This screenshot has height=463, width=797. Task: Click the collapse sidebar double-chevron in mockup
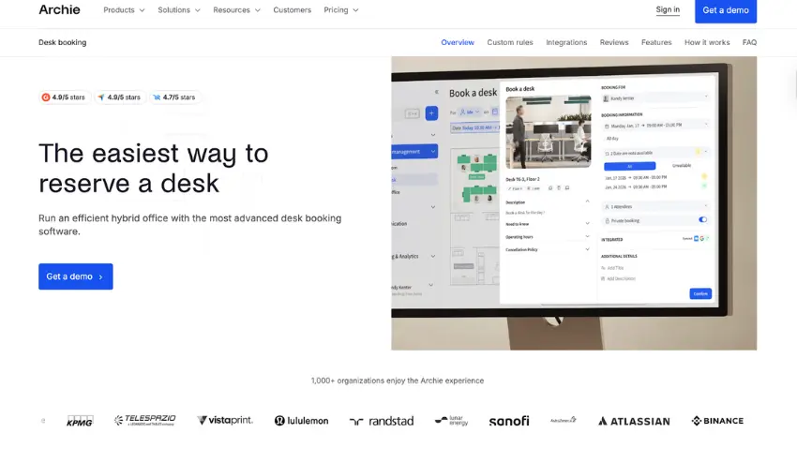[437, 92]
